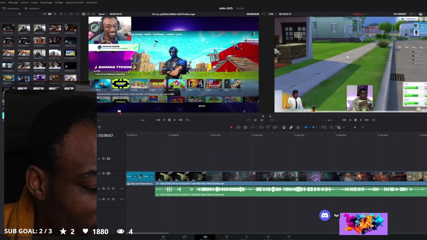Solo the first audio track S button

pyautogui.click(x=108, y=189)
